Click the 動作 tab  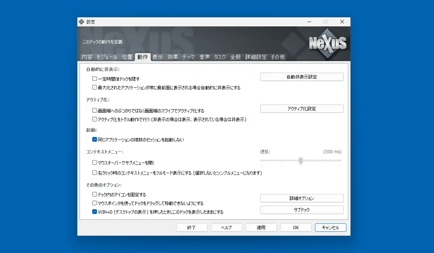pyautogui.click(x=142, y=57)
